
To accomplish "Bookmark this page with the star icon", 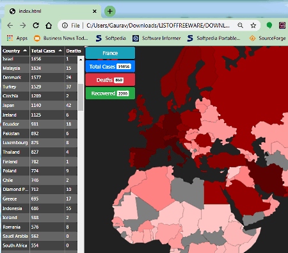I will click(253, 26).
